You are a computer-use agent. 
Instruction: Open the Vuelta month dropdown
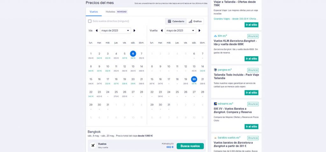coord(181,30)
